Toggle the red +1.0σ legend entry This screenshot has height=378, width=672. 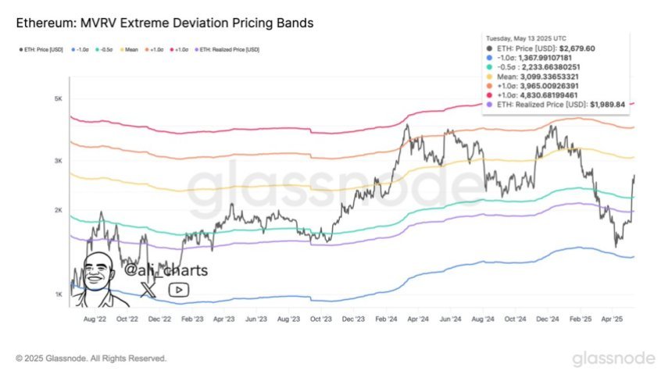(x=177, y=50)
